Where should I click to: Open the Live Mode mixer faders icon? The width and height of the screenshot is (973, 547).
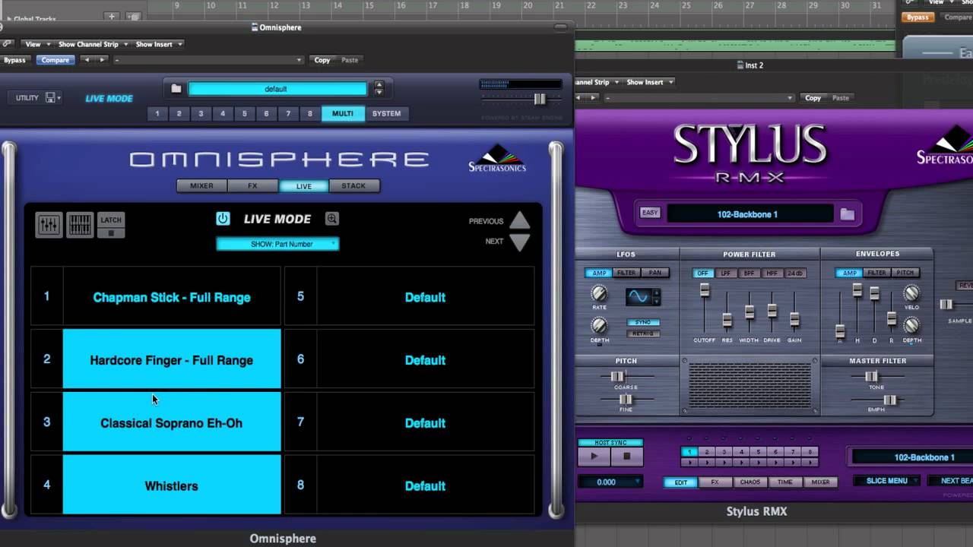[48, 224]
